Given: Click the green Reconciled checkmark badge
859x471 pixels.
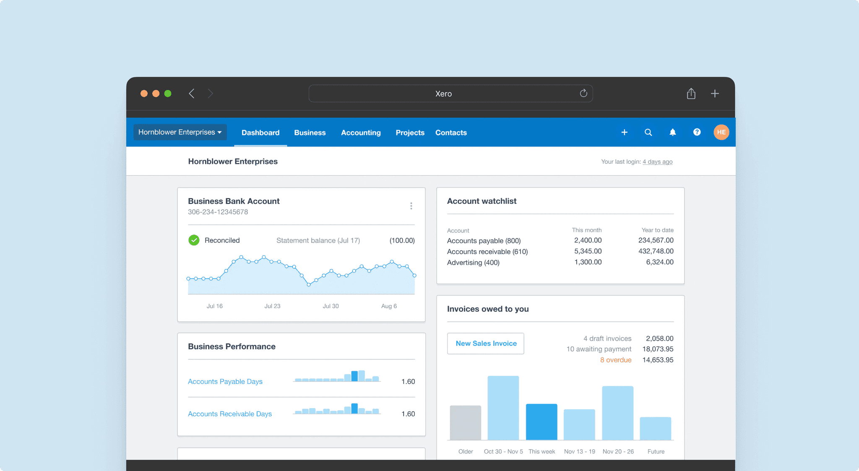Looking at the screenshot, I should [194, 240].
